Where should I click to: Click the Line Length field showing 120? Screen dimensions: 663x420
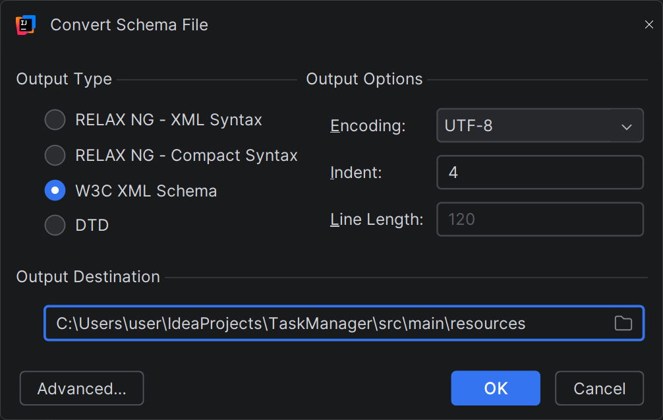pyautogui.click(x=539, y=219)
